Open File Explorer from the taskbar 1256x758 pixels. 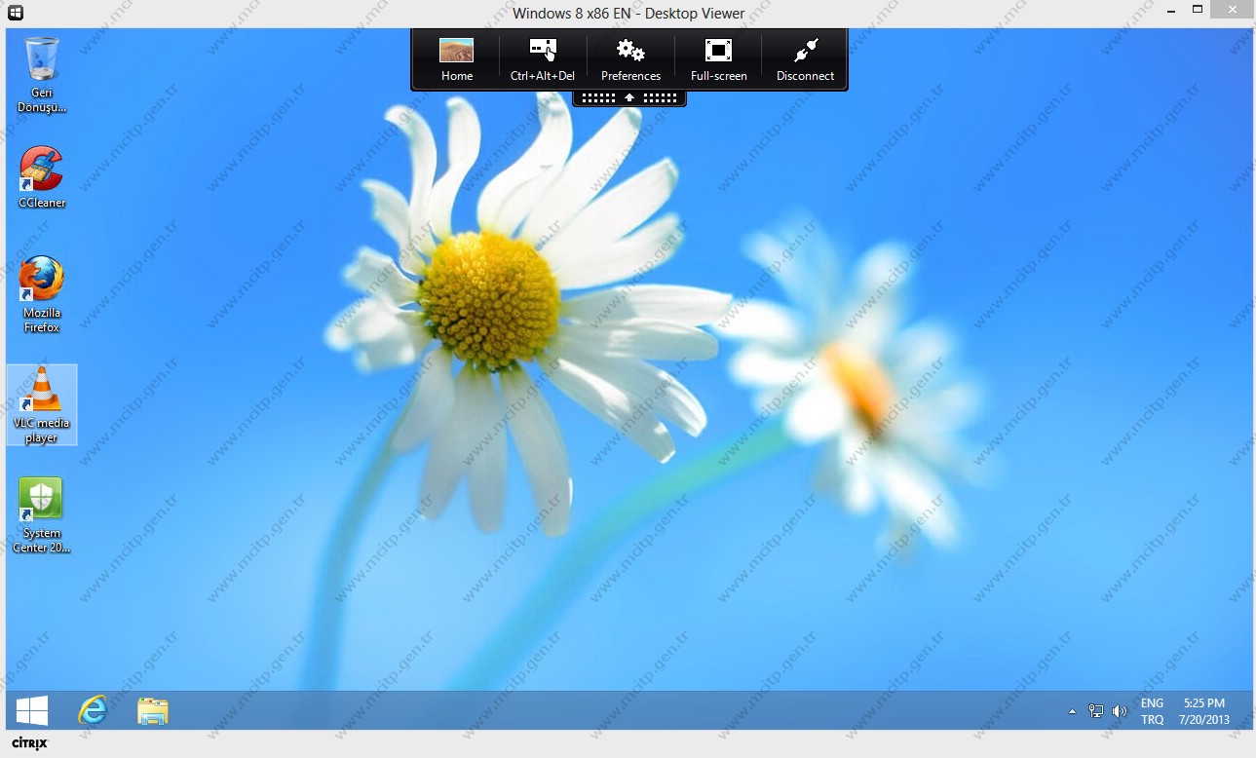[x=153, y=711]
